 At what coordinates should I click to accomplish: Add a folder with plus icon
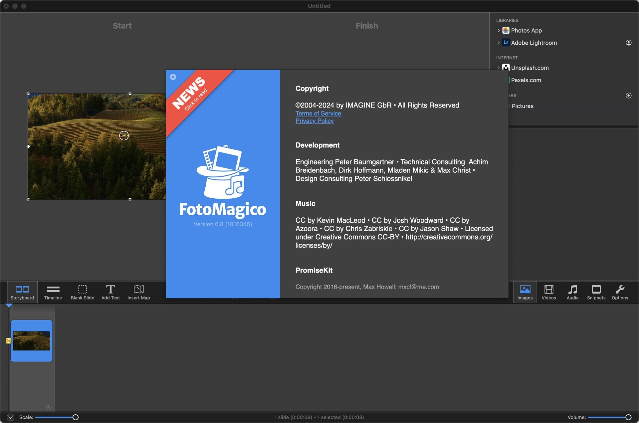click(628, 96)
